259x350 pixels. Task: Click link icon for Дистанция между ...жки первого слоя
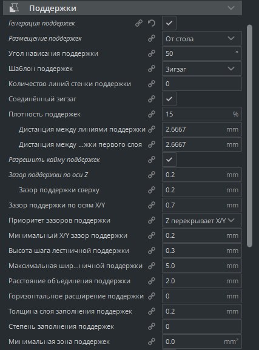coord(152,144)
